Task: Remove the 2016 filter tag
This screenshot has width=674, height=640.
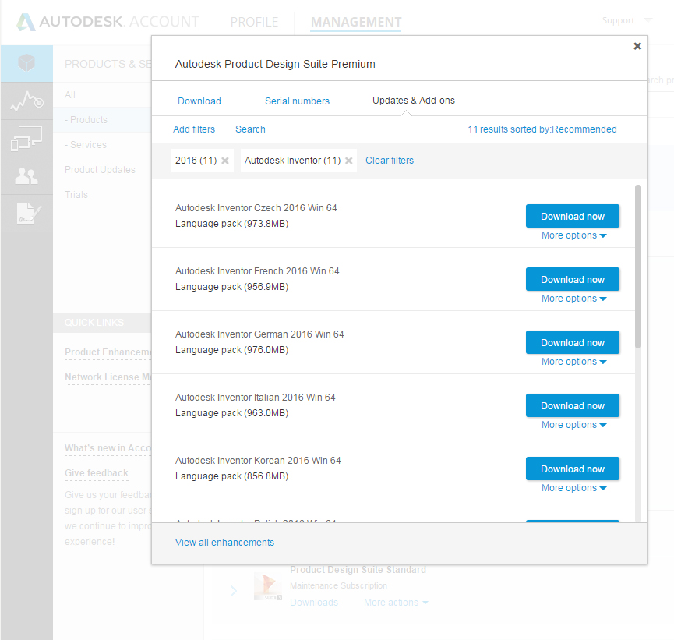Action: pos(224,161)
